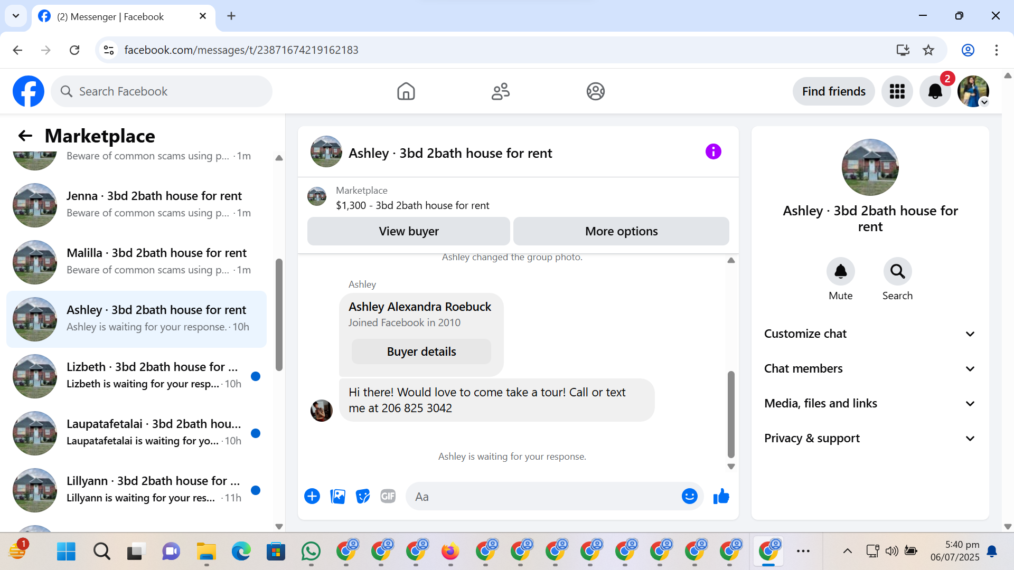Viewport: 1014px width, 570px height.
Task: Click the conversation list scrollbar thumb
Action: (279, 315)
